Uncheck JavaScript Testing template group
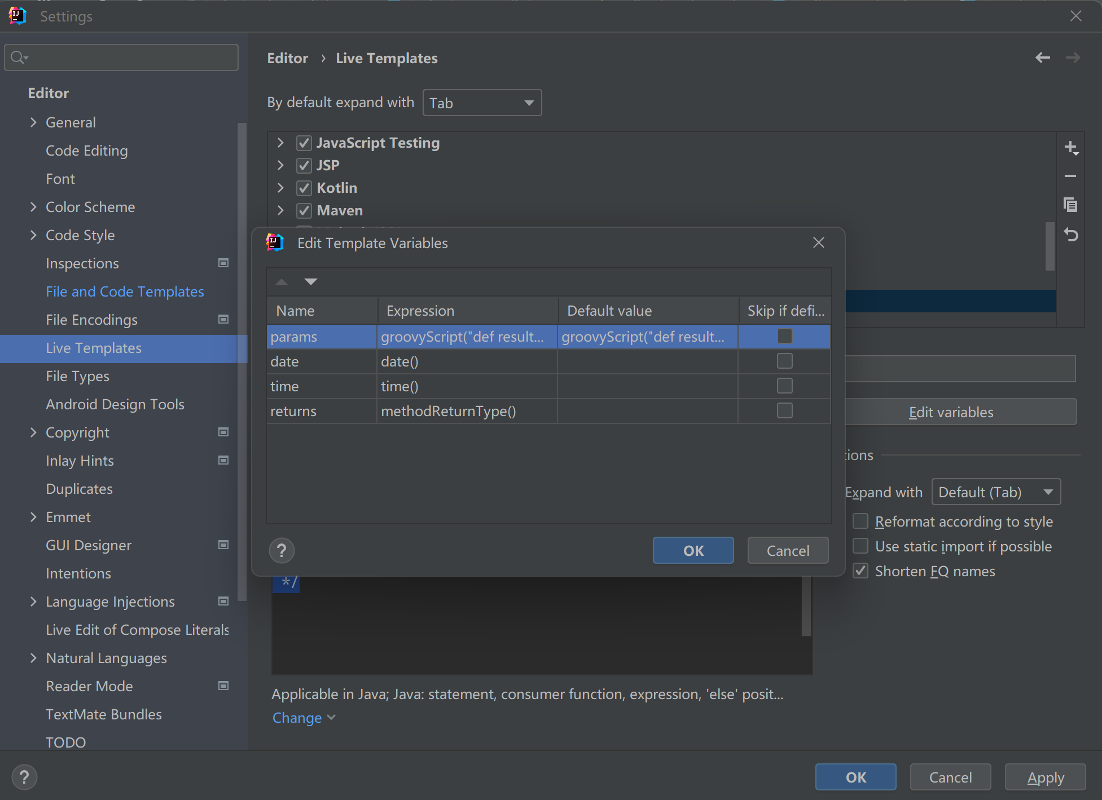This screenshot has width=1102, height=800. tap(304, 143)
